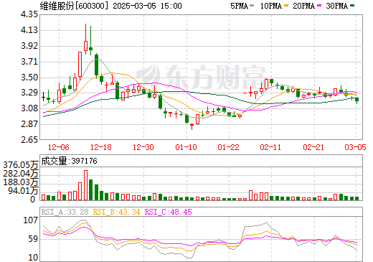Click the tallest red candlestick peaking near 4.2

pyautogui.click(x=85, y=39)
